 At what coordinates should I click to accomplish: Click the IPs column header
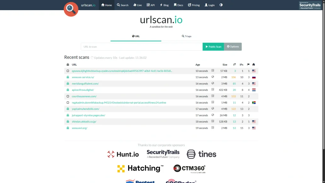[x=242, y=65]
